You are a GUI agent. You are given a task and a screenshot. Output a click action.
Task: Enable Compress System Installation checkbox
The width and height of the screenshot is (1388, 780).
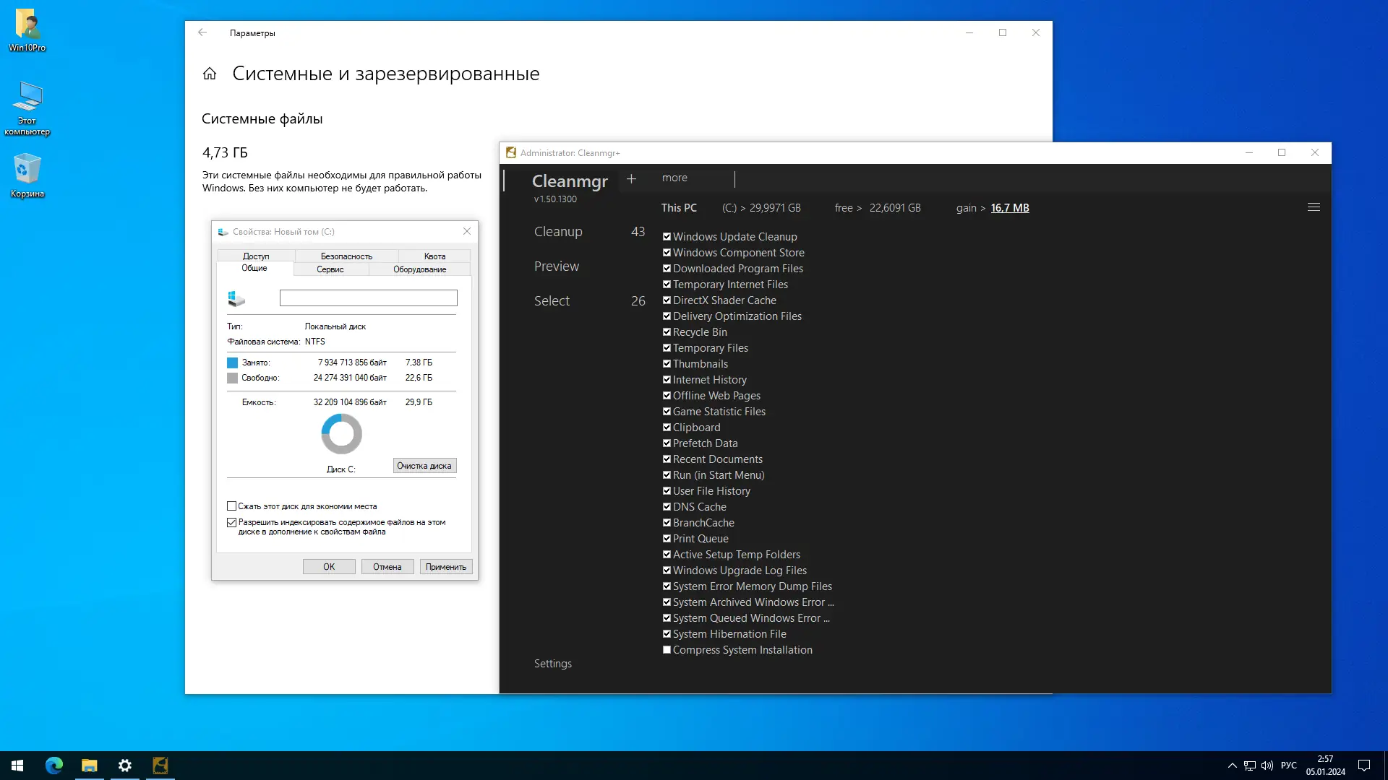click(667, 650)
